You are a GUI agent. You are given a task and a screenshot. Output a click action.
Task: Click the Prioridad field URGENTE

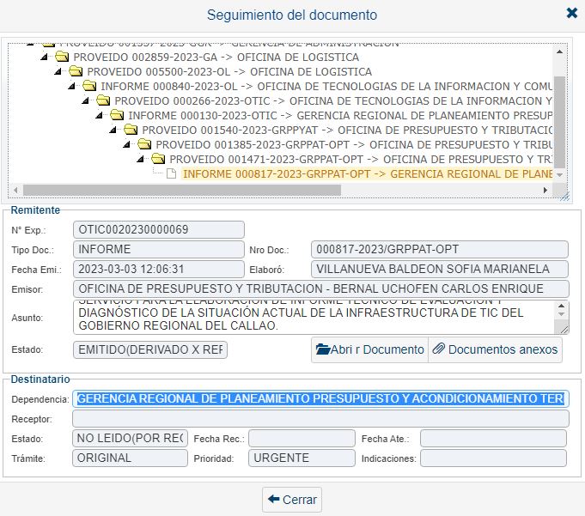point(302,458)
